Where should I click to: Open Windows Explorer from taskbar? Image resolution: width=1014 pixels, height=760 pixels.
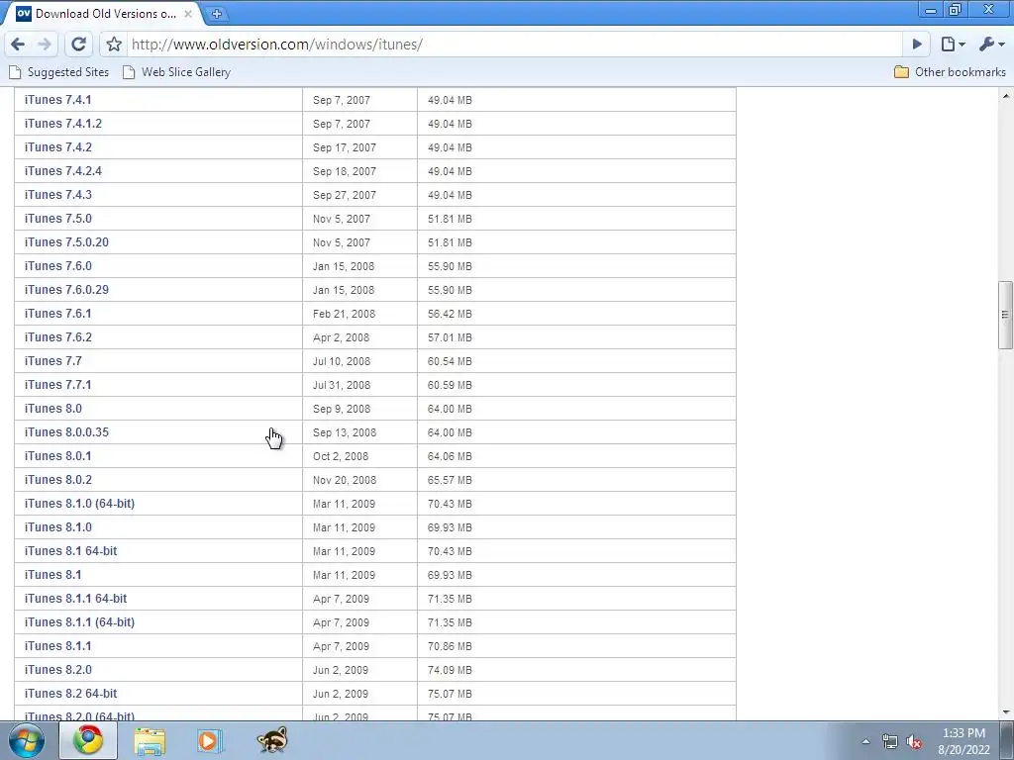pos(150,740)
